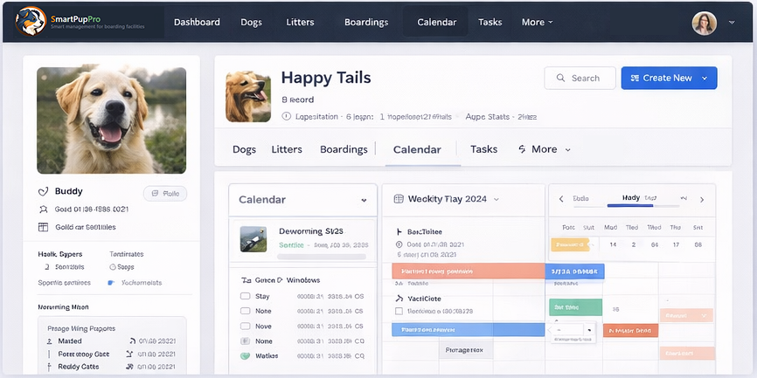Open the Deworming entry thumbnail image
Viewport: 757px width, 378px height.
pos(253,239)
